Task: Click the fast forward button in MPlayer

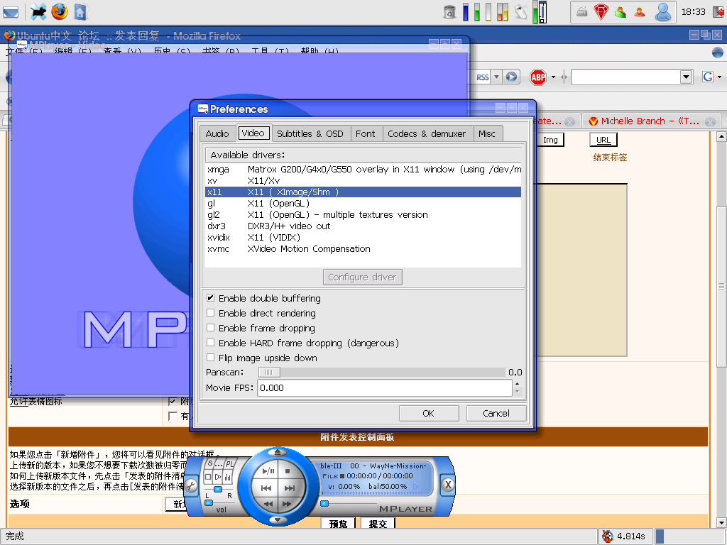Action: pos(287,503)
